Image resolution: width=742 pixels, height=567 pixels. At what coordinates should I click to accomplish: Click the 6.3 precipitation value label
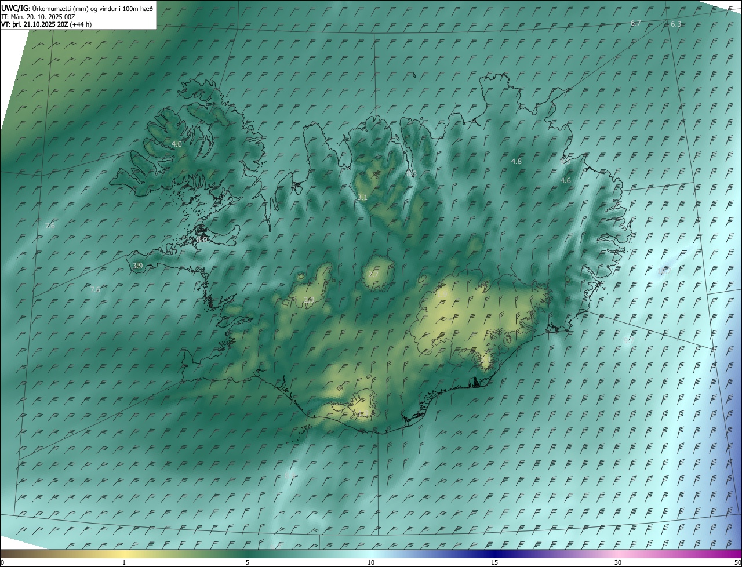(676, 24)
